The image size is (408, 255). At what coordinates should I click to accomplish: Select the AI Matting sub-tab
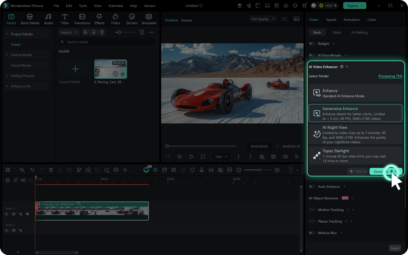359,32
